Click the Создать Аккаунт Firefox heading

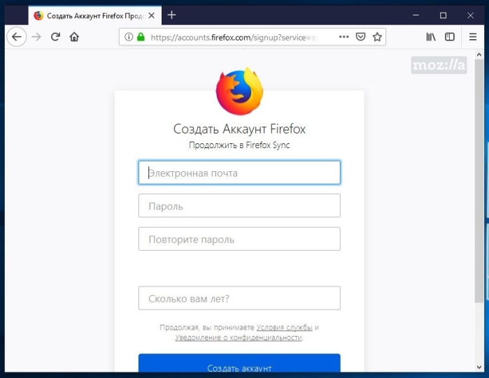[239, 129]
